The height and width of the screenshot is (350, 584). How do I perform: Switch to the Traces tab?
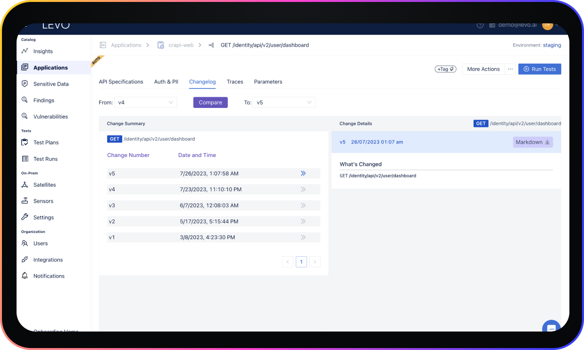pyautogui.click(x=235, y=82)
